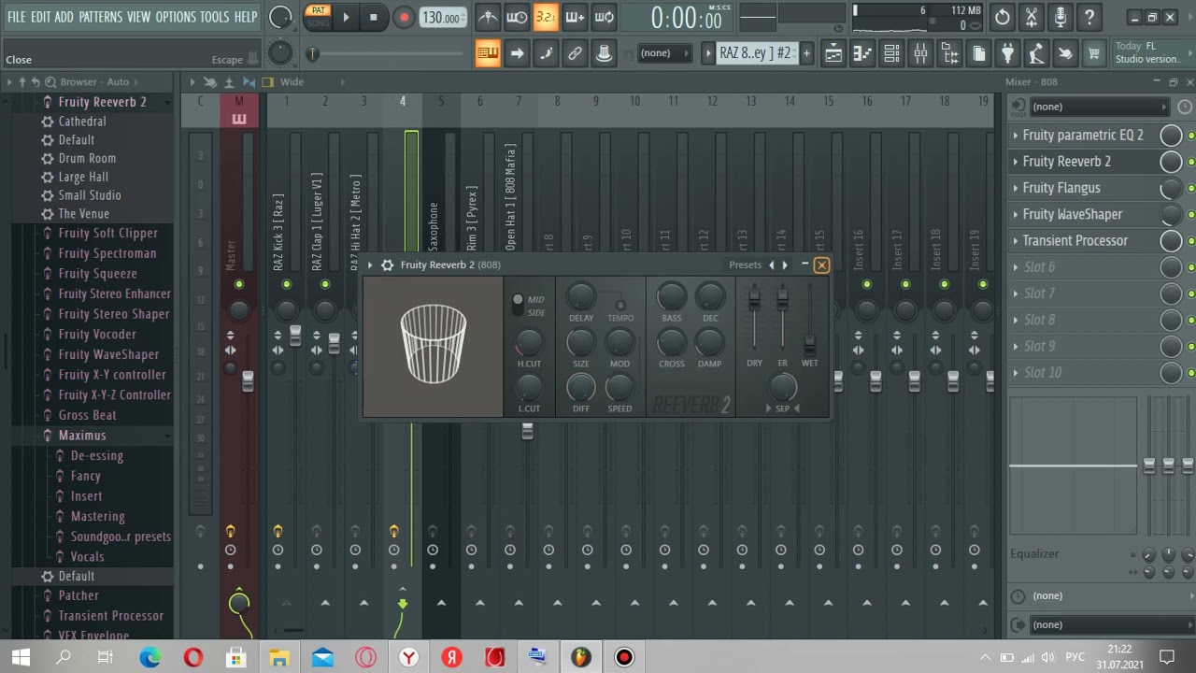Toggle Fruity Reeverb 2 slot enable knob
The width and height of the screenshot is (1196, 673).
[x=1171, y=162]
